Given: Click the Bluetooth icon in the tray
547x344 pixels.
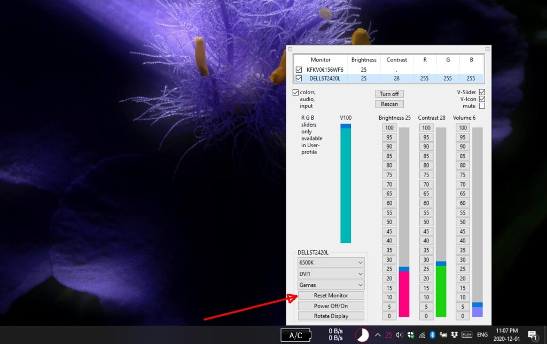Looking at the screenshot, I should (x=433, y=335).
